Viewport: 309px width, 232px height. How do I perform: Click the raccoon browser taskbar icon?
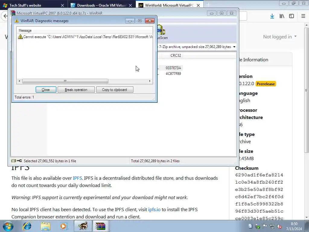(83, 226)
